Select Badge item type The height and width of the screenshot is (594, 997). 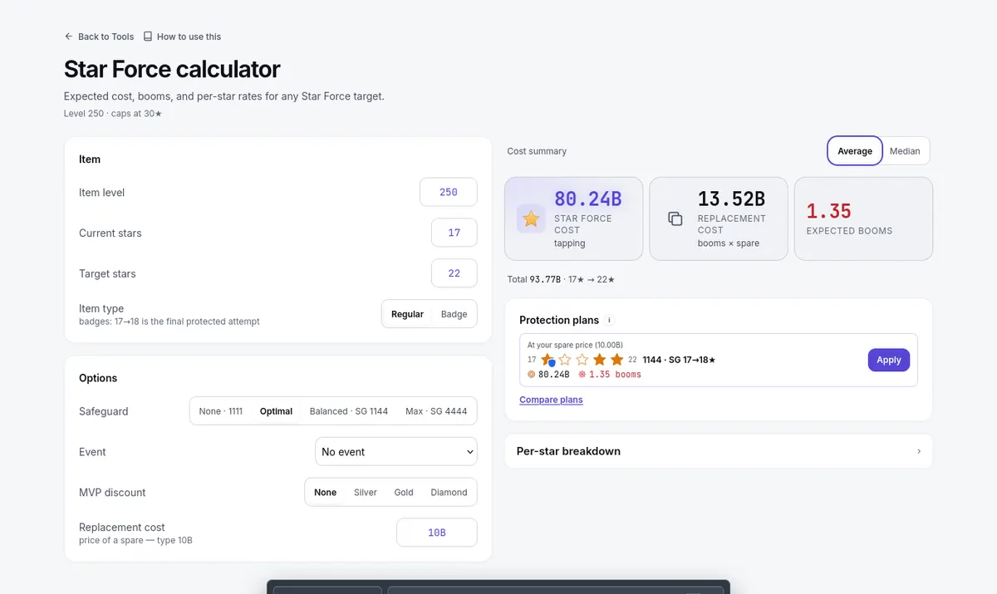pos(454,314)
